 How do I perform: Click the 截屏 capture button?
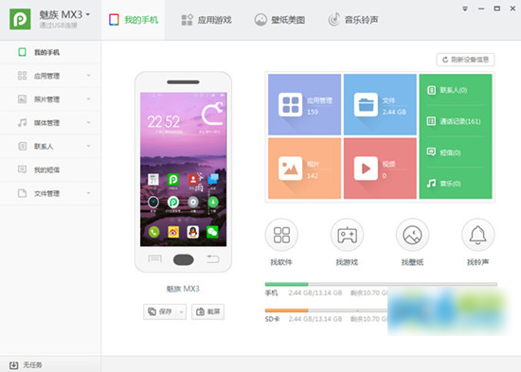coord(208,311)
